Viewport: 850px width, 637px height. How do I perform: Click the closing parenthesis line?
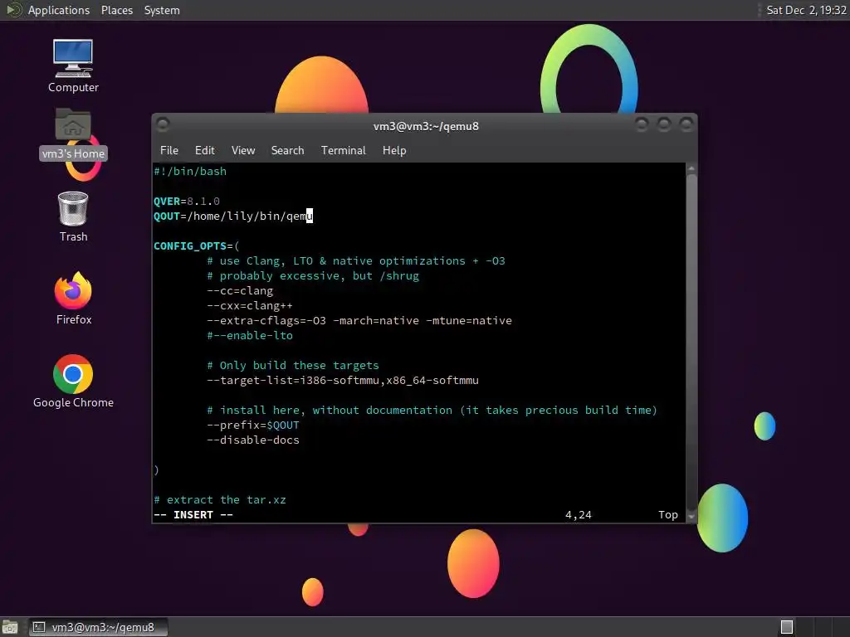tap(156, 470)
